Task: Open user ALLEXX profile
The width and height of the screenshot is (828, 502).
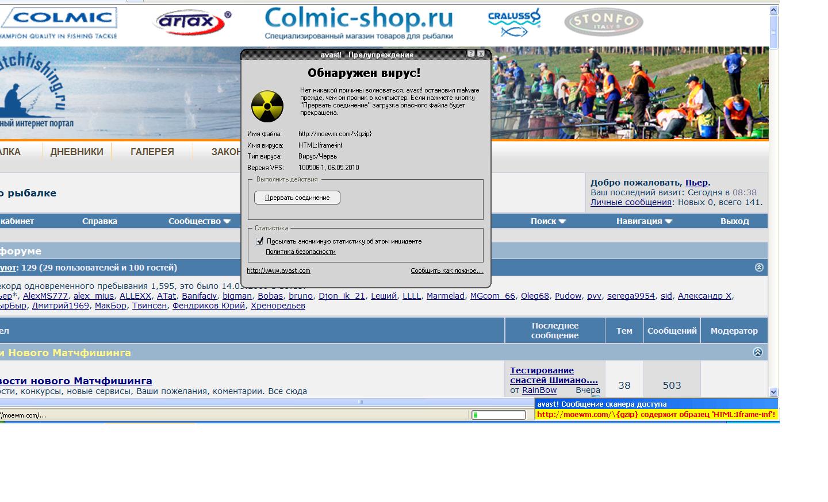Action: click(135, 296)
